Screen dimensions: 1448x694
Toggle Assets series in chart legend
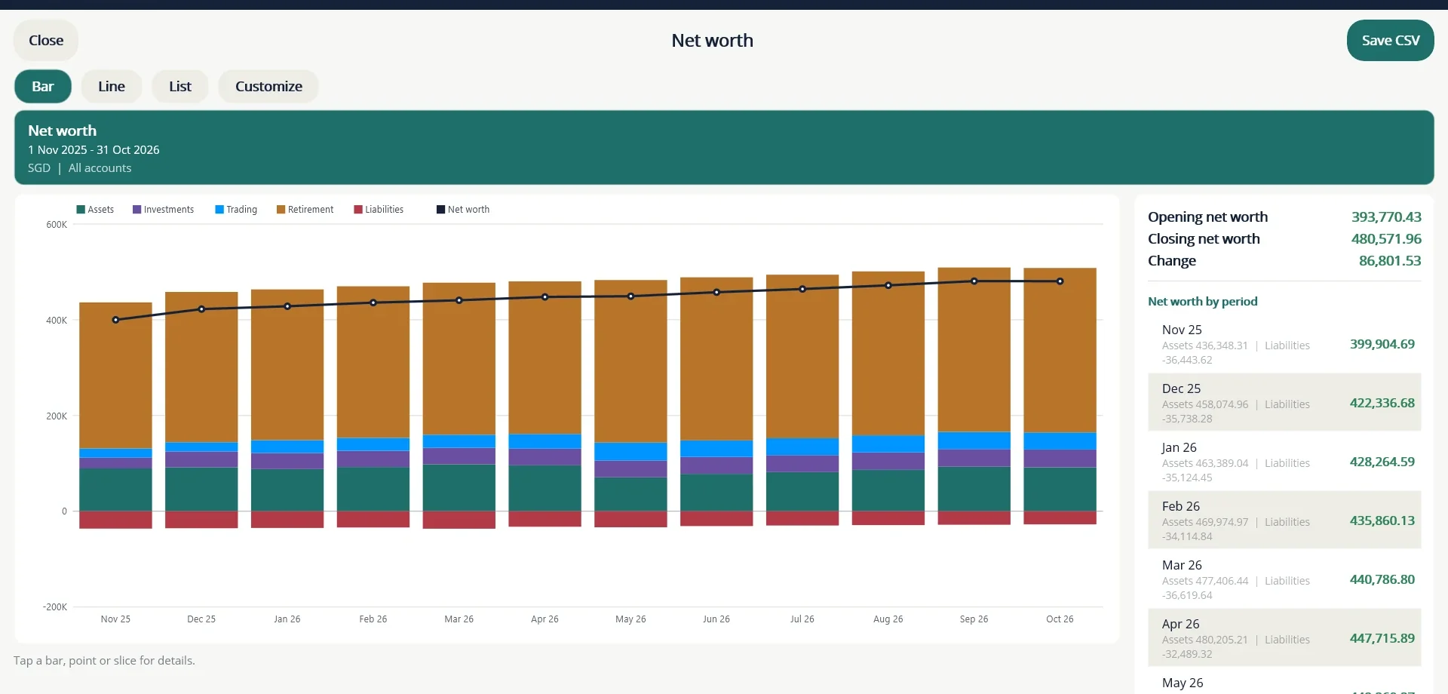pyautogui.click(x=95, y=210)
